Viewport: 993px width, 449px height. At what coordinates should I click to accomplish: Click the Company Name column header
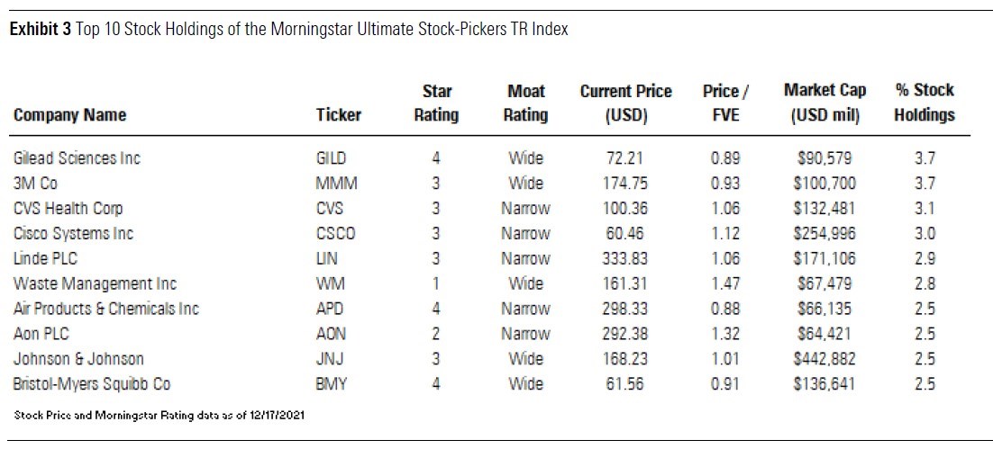[69, 114]
